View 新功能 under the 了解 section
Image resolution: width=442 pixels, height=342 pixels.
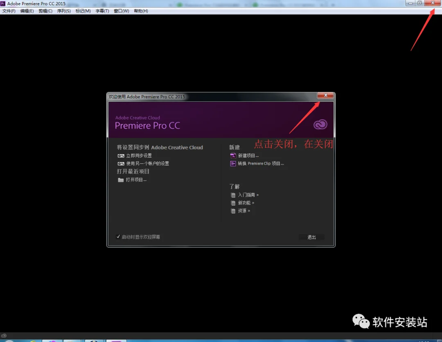pos(242,203)
